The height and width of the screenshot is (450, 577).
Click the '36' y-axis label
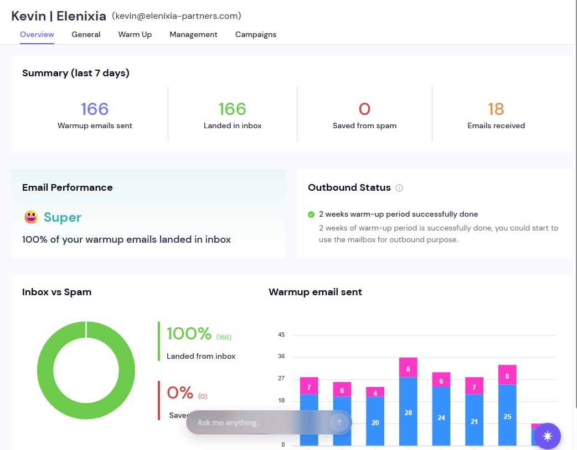pyautogui.click(x=281, y=357)
